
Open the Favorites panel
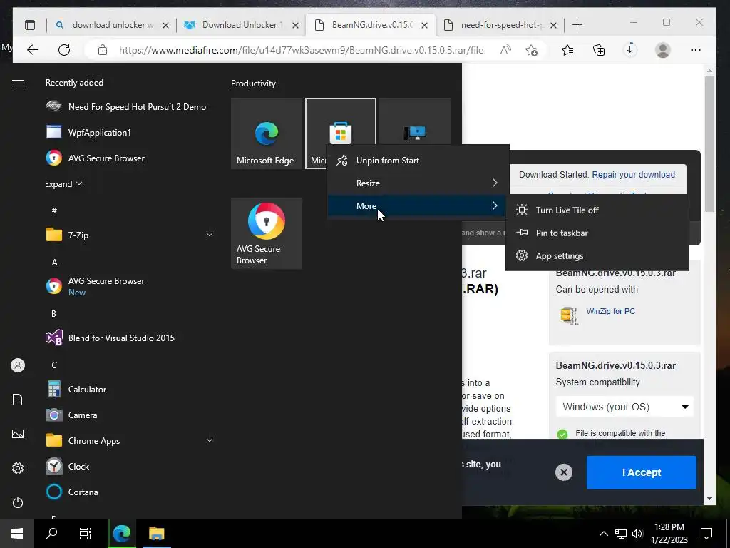click(x=567, y=50)
